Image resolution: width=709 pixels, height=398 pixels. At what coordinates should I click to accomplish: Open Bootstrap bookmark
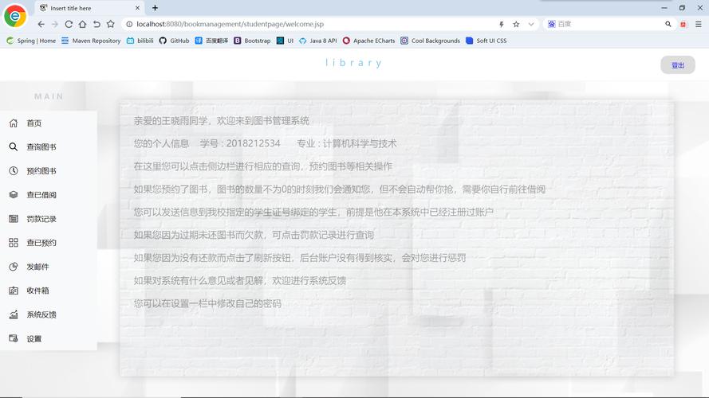252,41
